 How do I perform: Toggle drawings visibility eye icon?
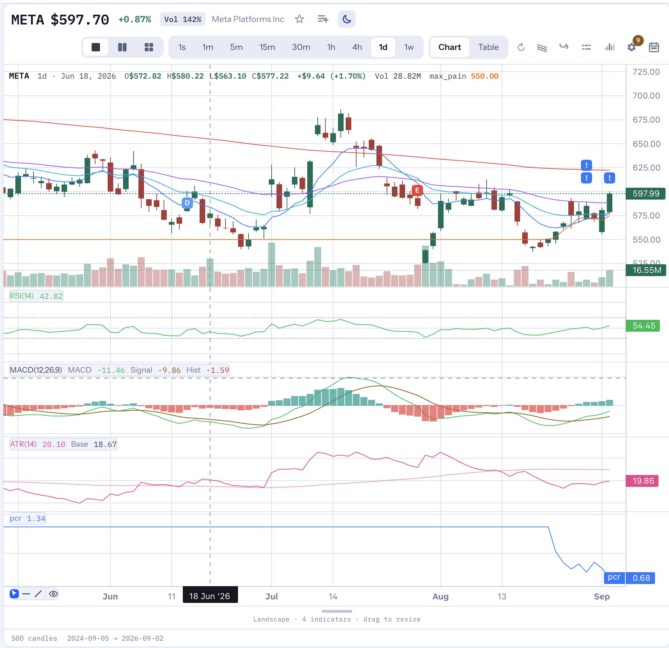pos(53,593)
